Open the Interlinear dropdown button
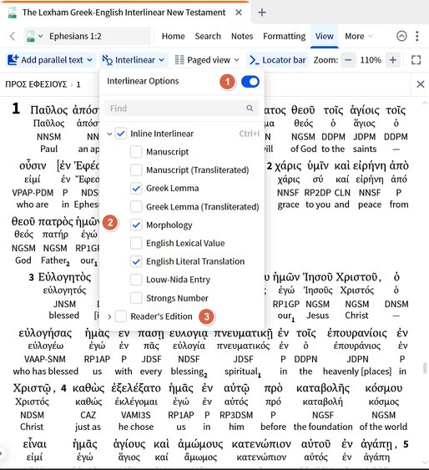The height and width of the screenshot is (470, 429). click(x=134, y=60)
